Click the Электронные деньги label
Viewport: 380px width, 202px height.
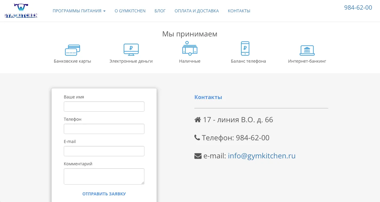131,61
